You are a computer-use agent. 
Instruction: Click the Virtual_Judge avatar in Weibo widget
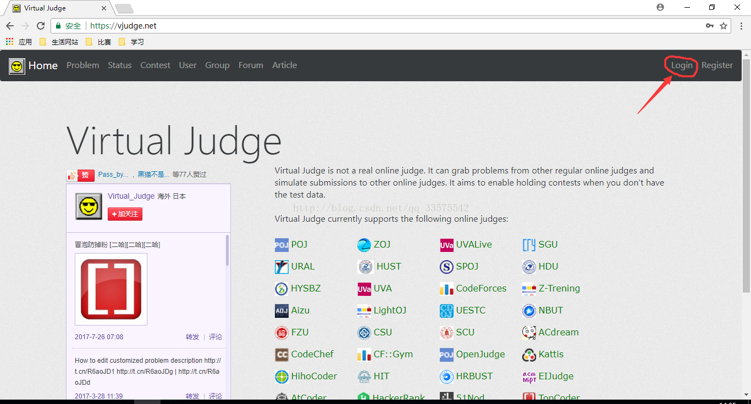point(89,206)
